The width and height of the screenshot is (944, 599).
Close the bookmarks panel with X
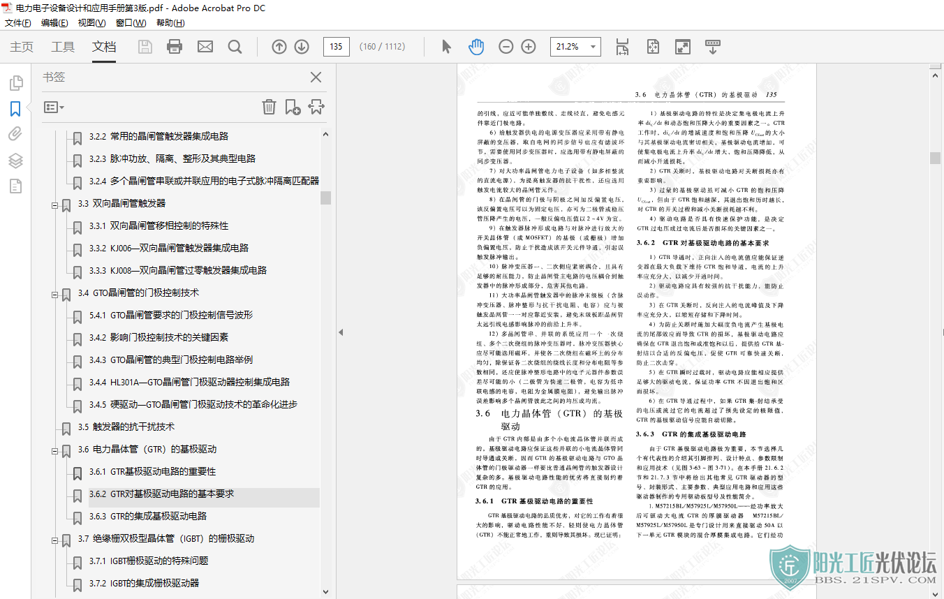316,77
